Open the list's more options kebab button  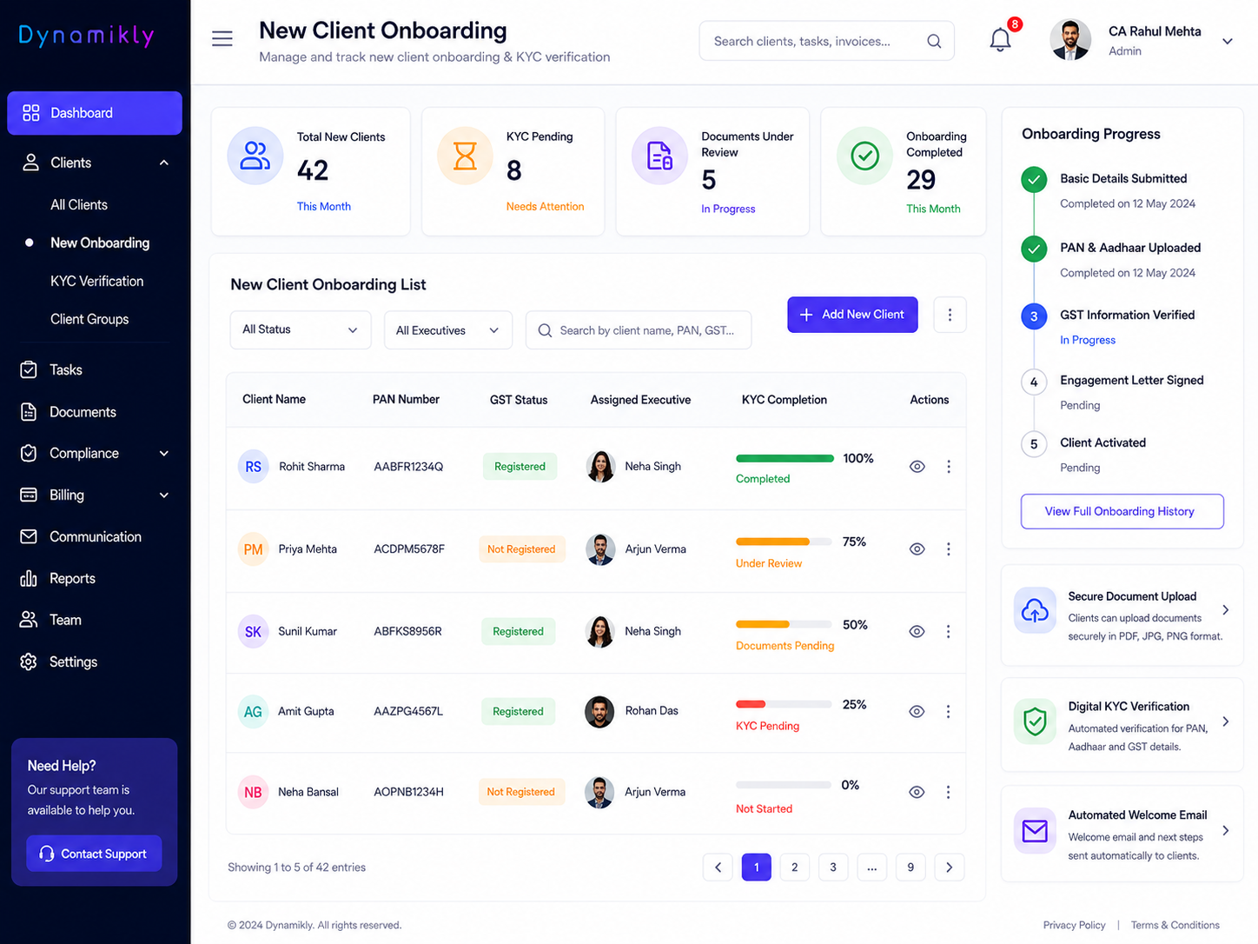[x=950, y=315]
